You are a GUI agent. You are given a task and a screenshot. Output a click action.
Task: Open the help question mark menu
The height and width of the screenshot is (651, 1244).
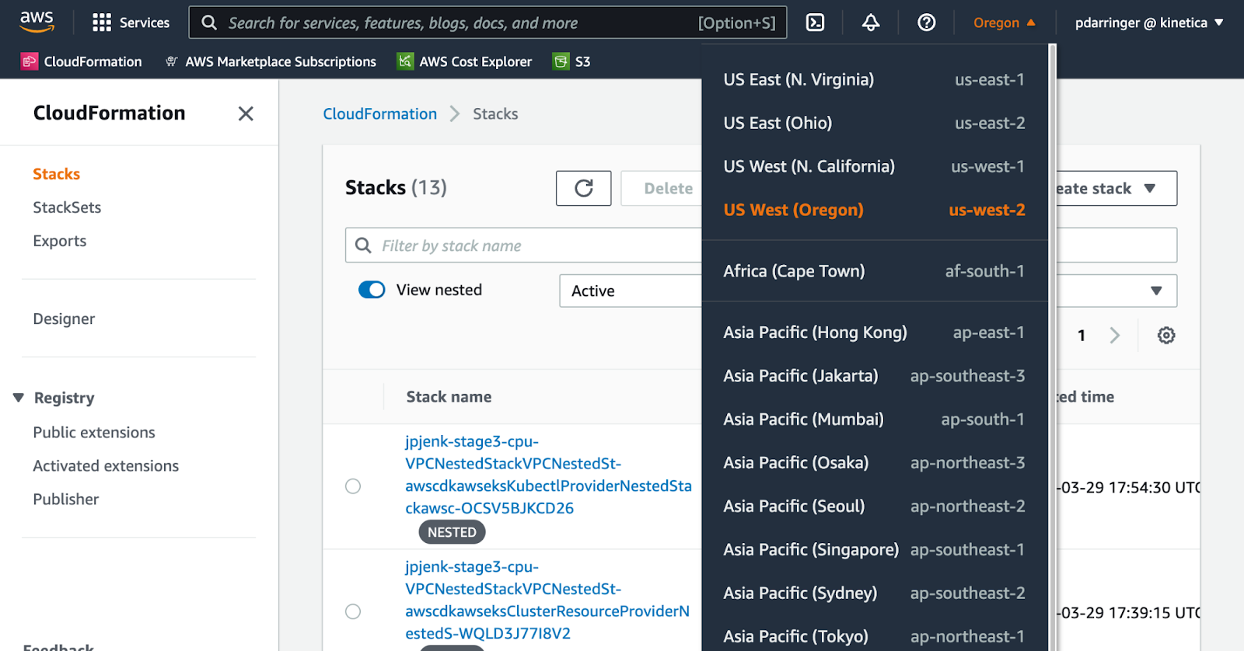pos(926,23)
